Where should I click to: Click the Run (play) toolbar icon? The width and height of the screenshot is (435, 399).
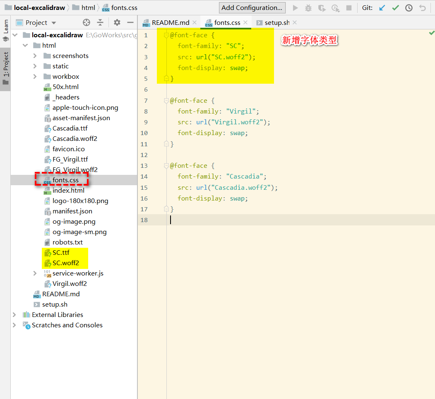(x=295, y=8)
